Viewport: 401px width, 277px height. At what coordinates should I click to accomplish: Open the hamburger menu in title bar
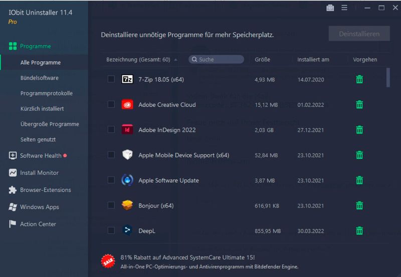tap(344, 8)
